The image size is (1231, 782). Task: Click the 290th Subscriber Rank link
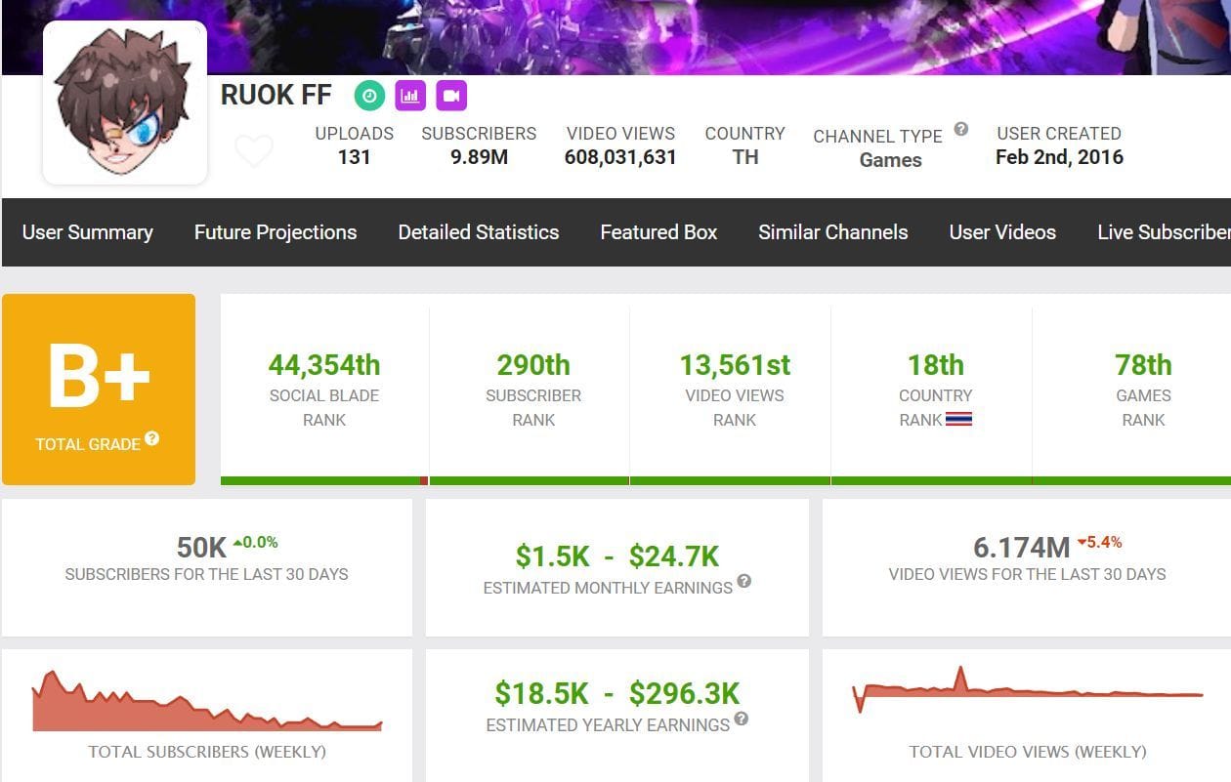coord(532,364)
